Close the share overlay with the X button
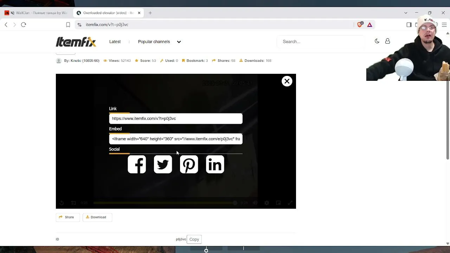 click(287, 81)
